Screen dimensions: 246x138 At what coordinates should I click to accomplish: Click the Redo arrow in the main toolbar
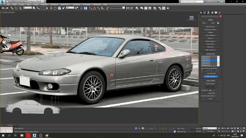click(x=7, y=8)
